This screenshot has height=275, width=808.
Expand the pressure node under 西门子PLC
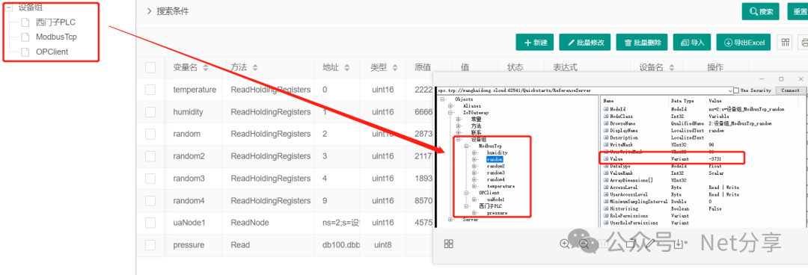(x=474, y=213)
